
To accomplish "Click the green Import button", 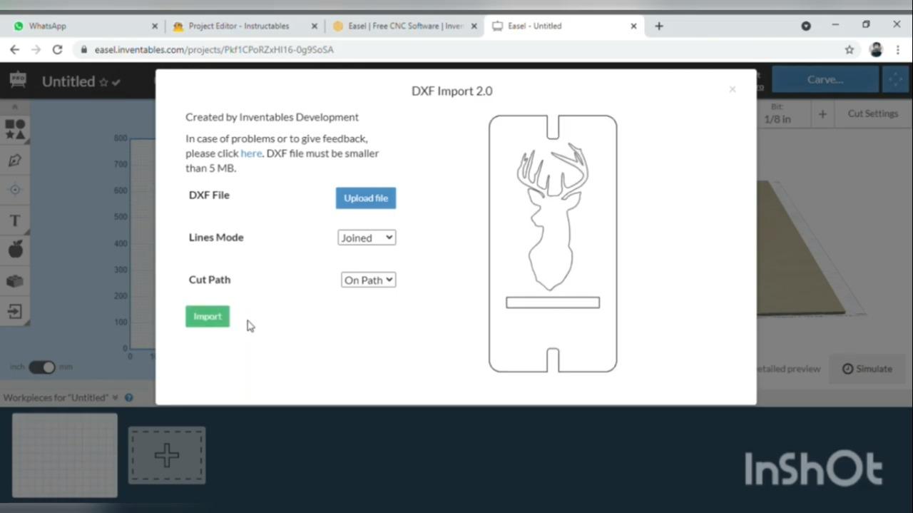I will point(208,317).
